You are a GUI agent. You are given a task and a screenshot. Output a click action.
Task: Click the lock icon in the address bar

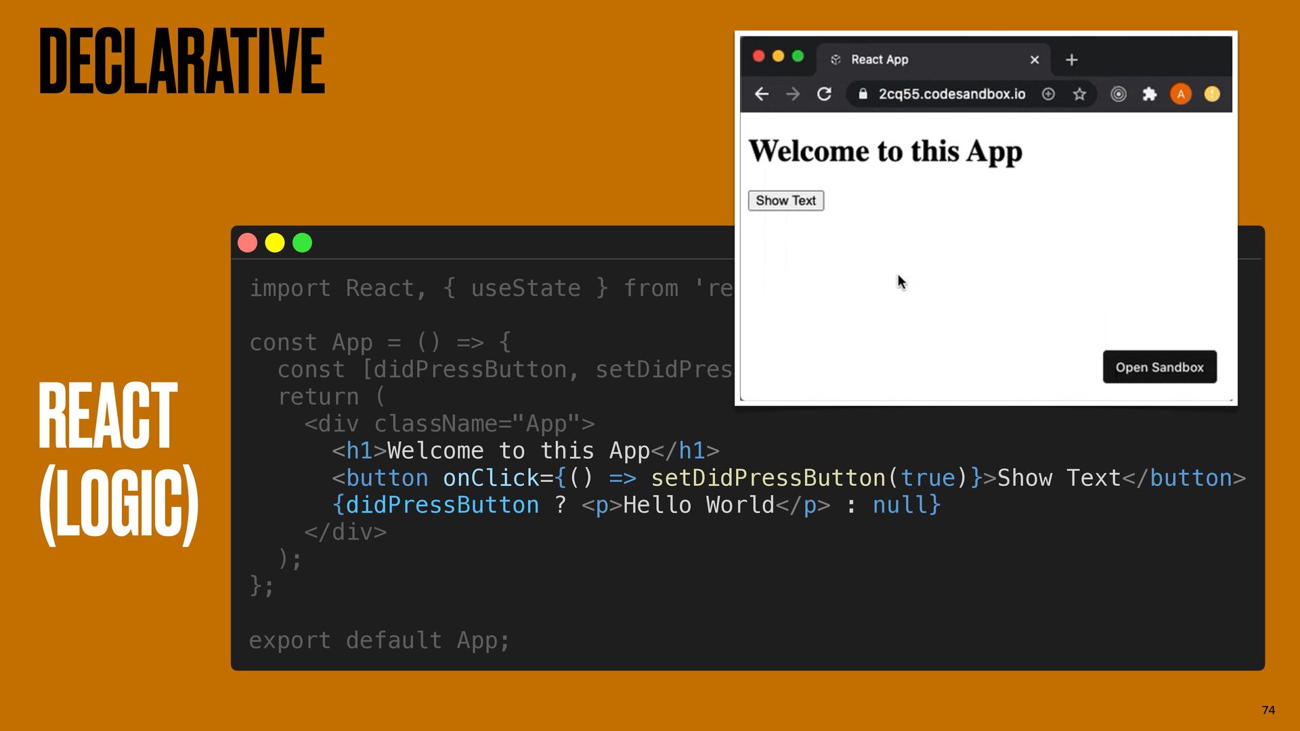click(x=863, y=94)
